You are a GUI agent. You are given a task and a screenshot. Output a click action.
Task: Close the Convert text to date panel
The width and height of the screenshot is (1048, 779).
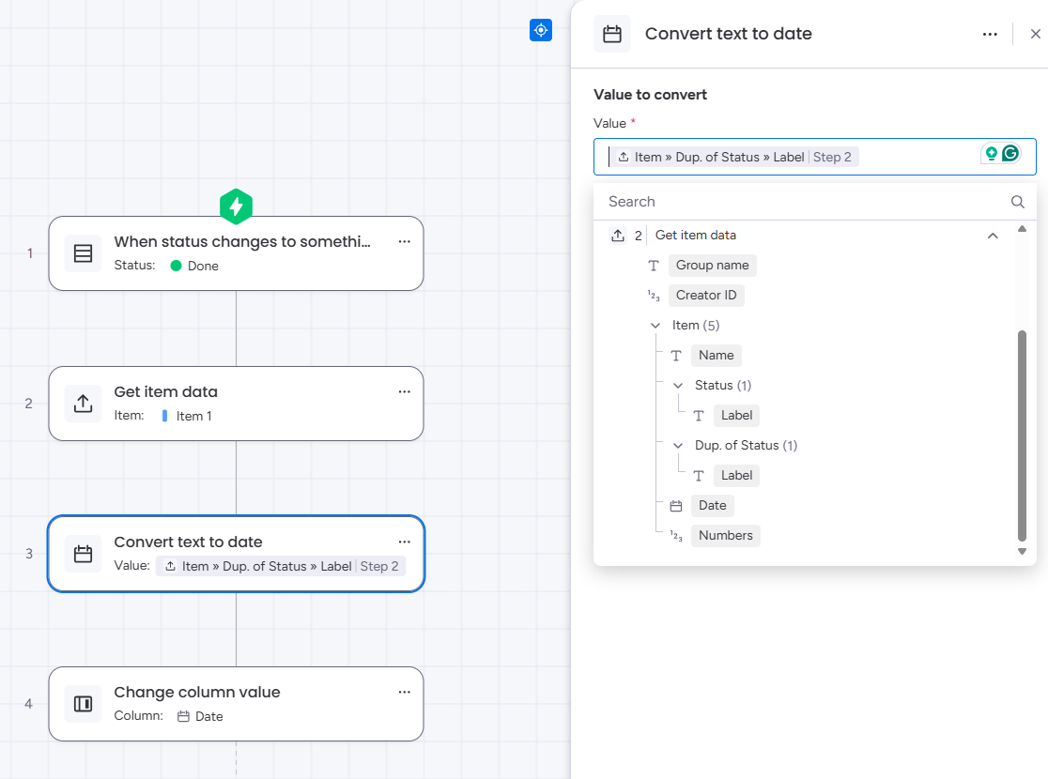[x=1035, y=34]
